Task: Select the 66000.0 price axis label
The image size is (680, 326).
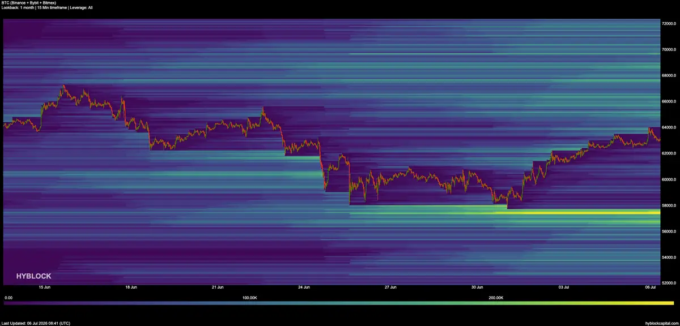Action: 669,102
